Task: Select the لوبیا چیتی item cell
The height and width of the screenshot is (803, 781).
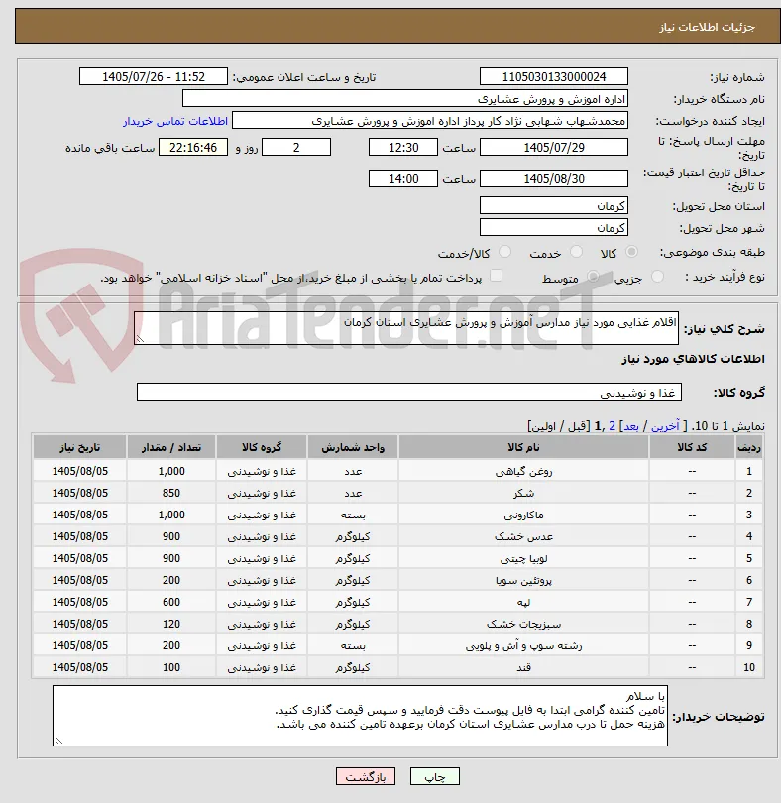Action: point(523,558)
